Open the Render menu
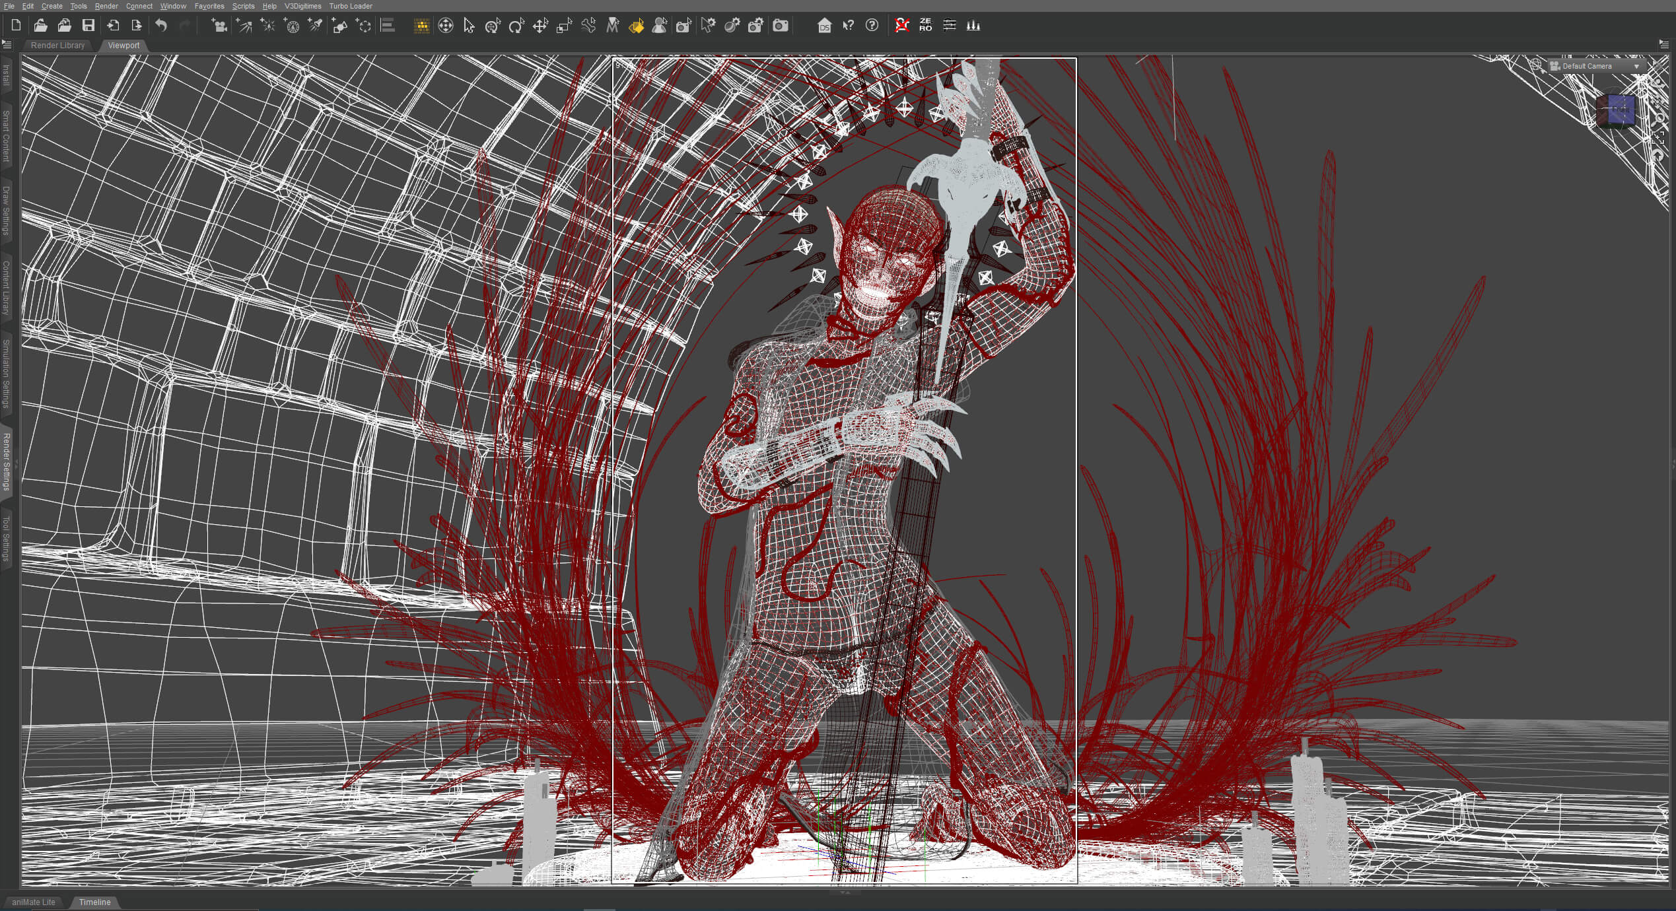 coord(106,6)
